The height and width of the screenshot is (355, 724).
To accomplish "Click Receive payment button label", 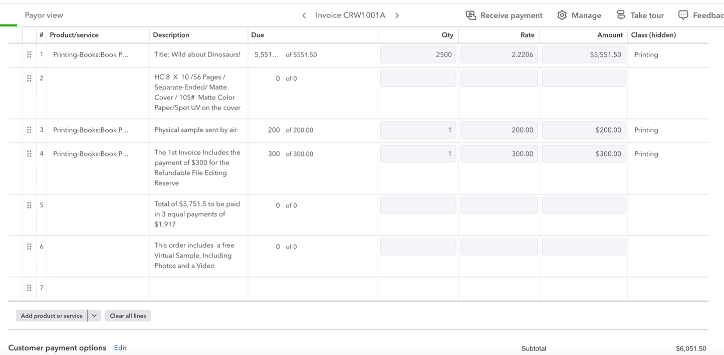I will pos(511,15).
